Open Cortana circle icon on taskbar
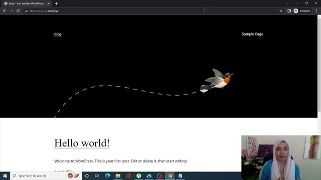321x180 pixels. pyautogui.click(x=87, y=175)
